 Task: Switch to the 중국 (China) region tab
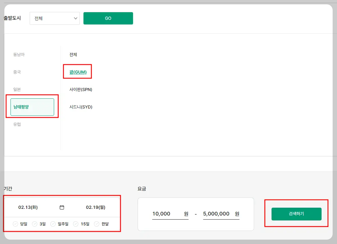click(x=17, y=72)
